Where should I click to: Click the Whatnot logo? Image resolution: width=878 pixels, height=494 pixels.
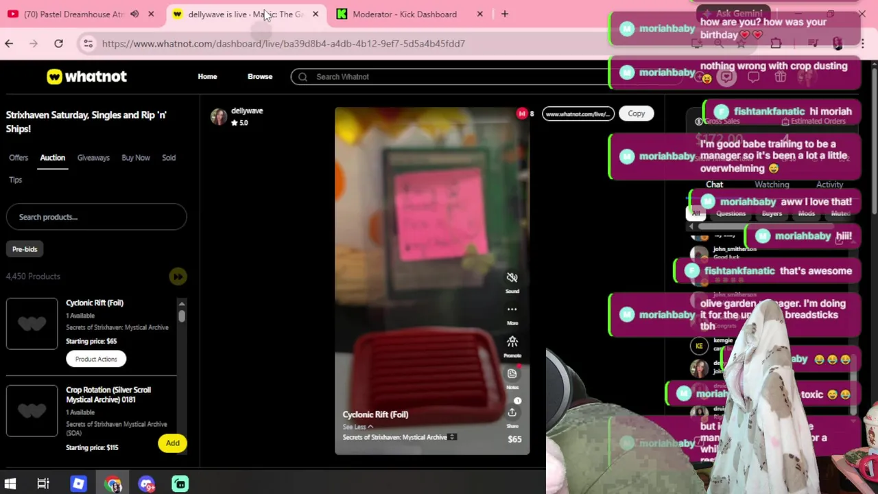click(x=86, y=77)
